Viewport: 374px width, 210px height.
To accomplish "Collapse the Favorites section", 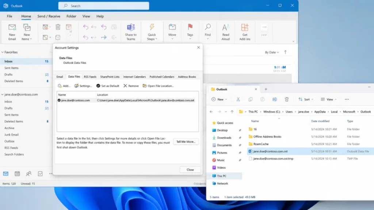I will click(x=3, y=52).
